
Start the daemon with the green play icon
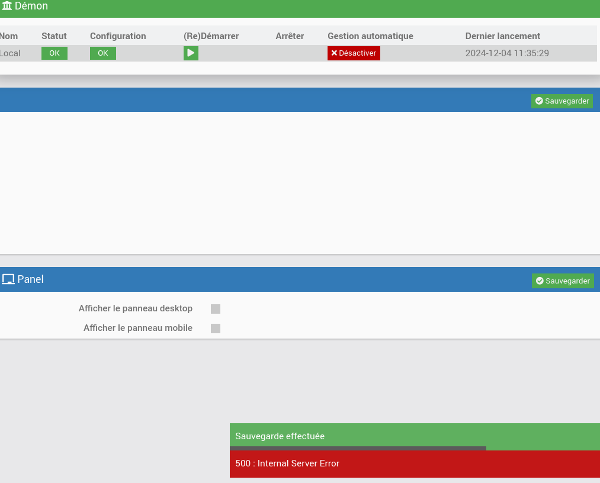[x=191, y=53]
